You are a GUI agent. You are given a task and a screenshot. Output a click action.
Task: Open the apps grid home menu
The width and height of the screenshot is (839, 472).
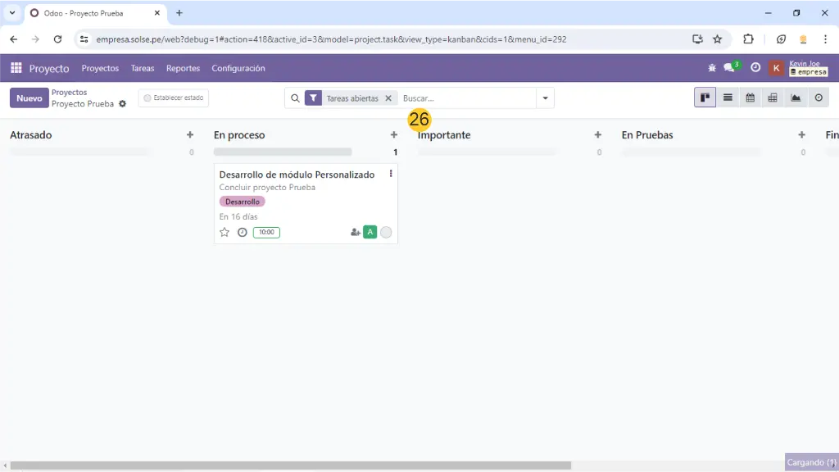coord(16,68)
